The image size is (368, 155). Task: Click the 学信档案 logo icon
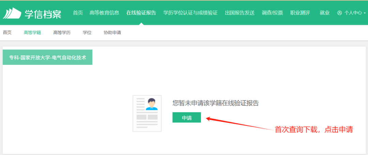click(12, 13)
